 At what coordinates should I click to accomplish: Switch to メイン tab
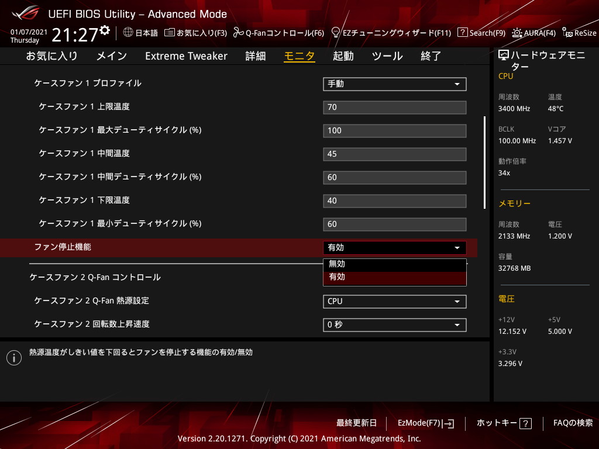[x=112, y=56]
